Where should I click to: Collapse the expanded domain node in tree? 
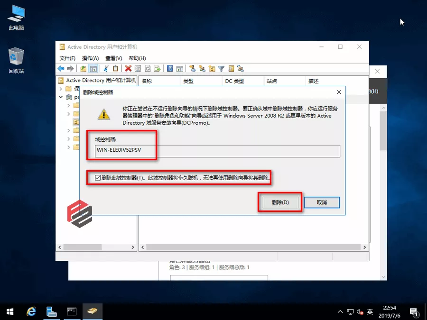coord(61,97)
